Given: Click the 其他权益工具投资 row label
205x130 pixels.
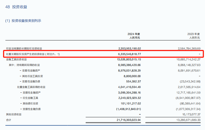Looking at the screenshot, I should [x=32, y=76].
